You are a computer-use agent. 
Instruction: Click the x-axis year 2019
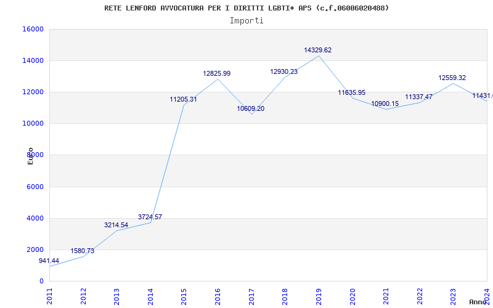319,297
